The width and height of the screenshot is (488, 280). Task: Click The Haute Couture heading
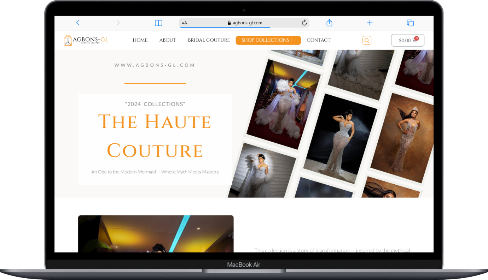(x=155, y=136)
